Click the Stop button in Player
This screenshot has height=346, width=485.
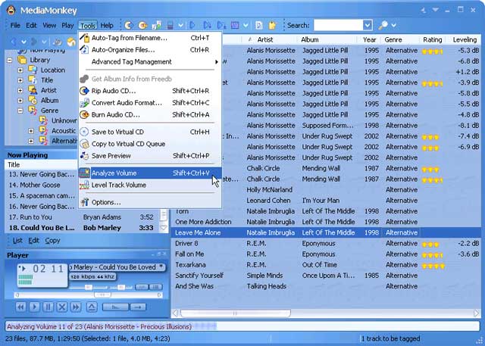click(x=61, y=307)
